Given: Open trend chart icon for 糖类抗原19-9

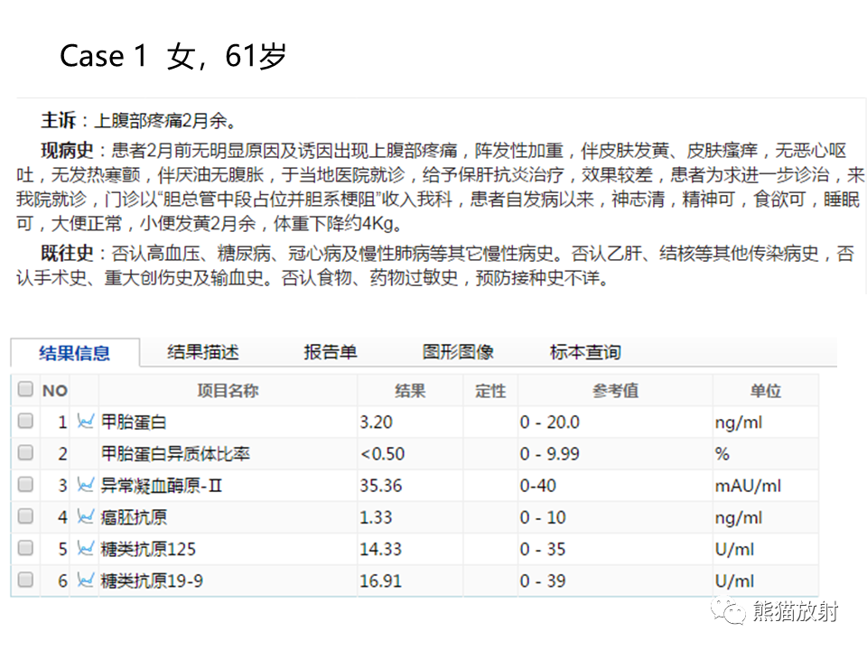Looking at the screenshot, I should [85, 580].
